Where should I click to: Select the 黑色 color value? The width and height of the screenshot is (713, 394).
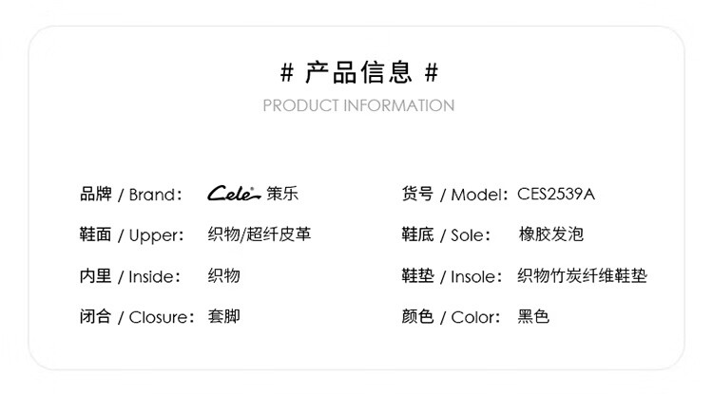pos(533,316)
